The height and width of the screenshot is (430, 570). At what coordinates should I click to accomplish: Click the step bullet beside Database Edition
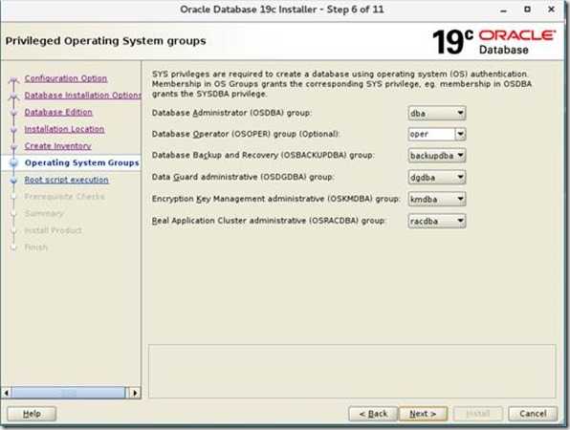coord(13,112)
